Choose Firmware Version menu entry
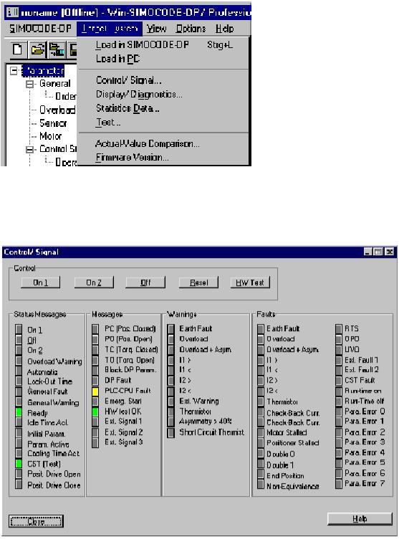Viewport: 399px width, 539px height. [x=163, y=158]
